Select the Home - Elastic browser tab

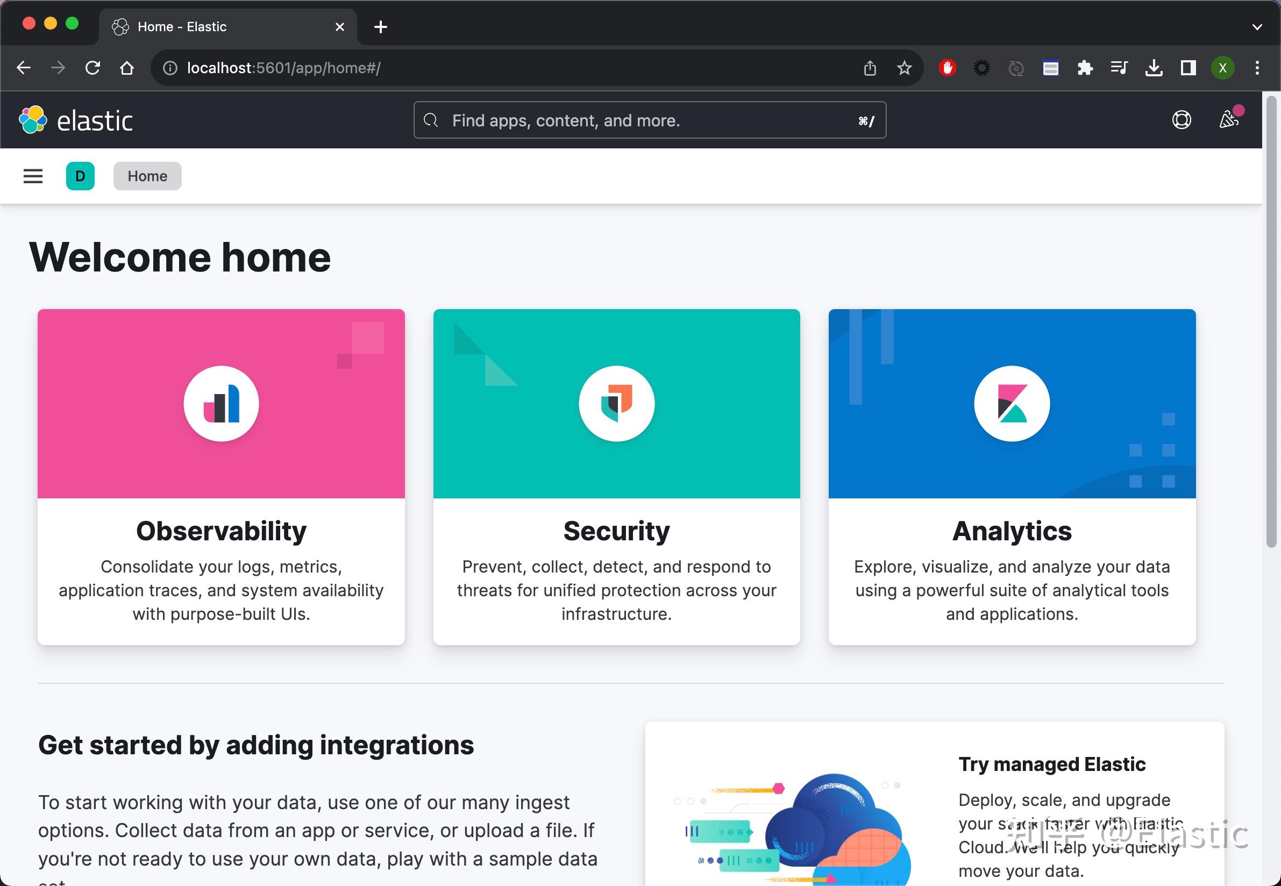(x=182, y=27)
